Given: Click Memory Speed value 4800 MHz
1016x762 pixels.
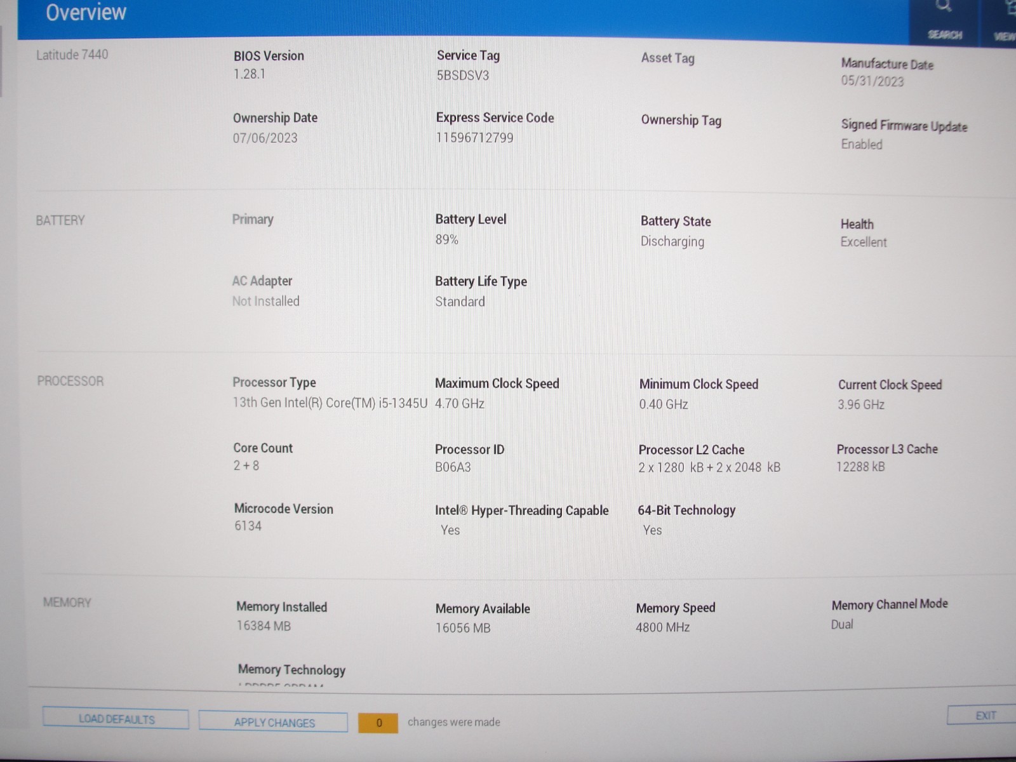Looking at the screenshot, I should 662,627.
